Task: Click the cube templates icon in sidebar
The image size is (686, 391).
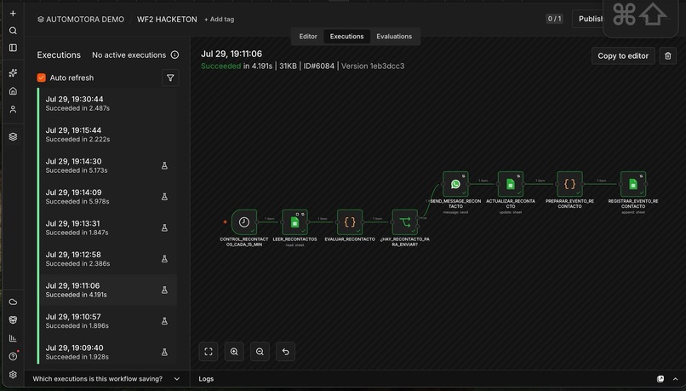Action: point(13,320)
